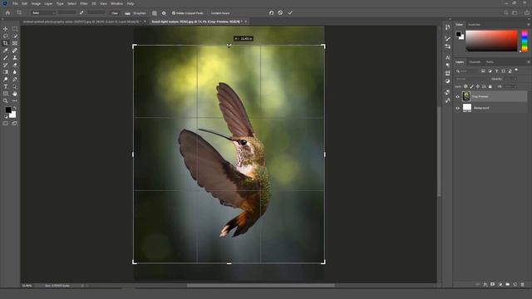
Task: Select the Blur tool
Action: point(15,72)
